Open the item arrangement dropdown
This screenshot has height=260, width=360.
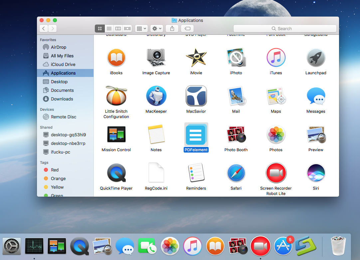pyautogui.click(x=141, y=29)
